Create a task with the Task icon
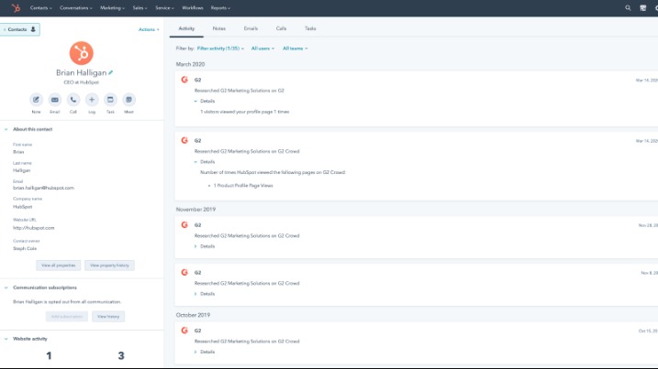The width and height of the screenshot is (658, 369). (110, 99)
